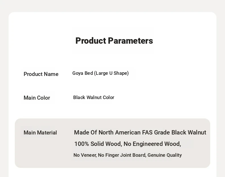The height and width of the screenshot is (177, 225).
Task: Click the word Parameters in the title
Action: 130,41
